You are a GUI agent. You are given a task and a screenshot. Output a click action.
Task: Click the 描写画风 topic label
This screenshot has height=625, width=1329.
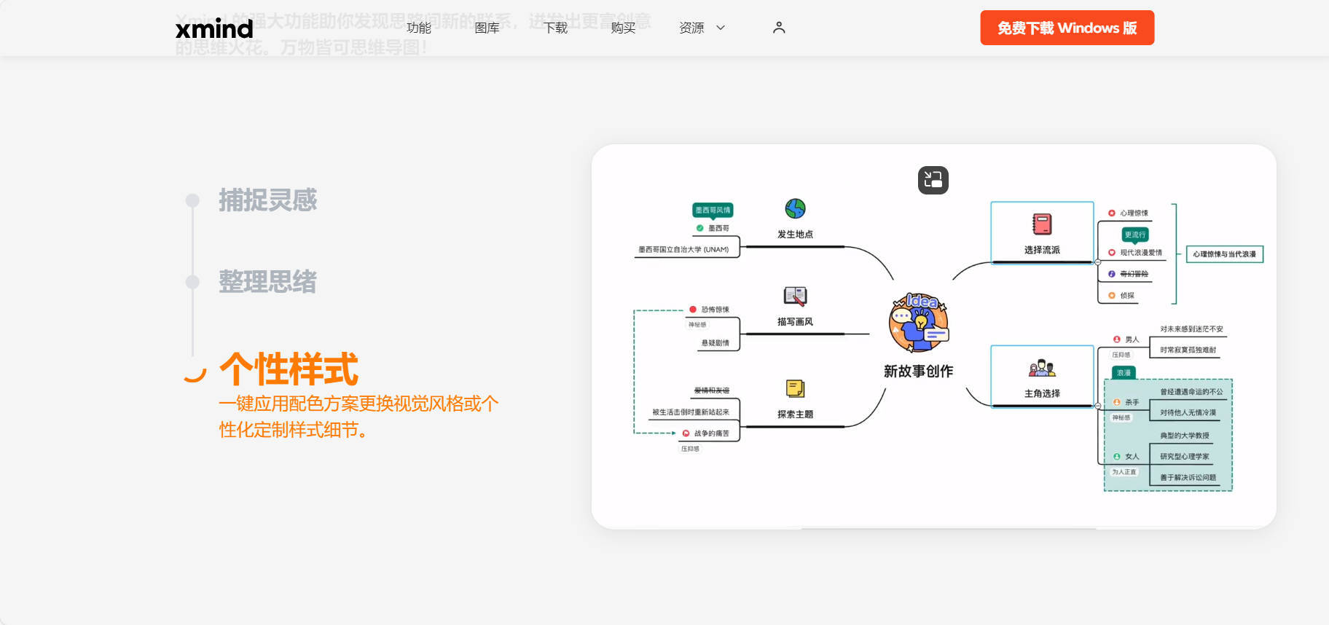point(795,322)
